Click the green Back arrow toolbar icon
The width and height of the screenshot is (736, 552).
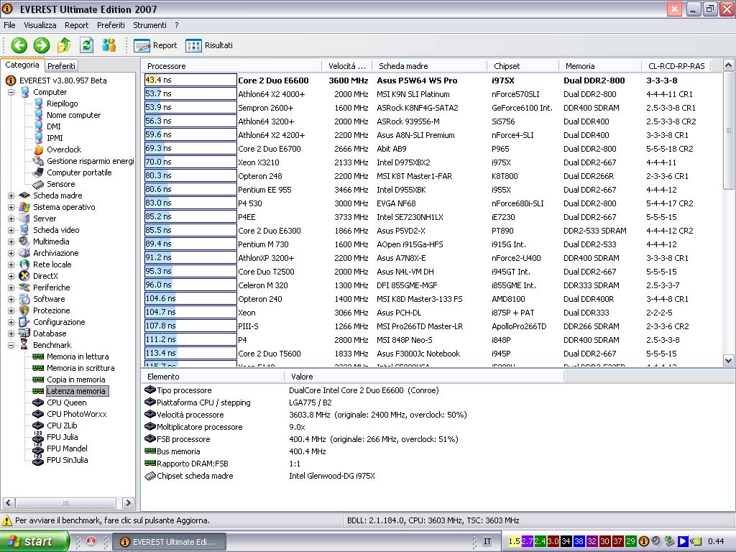point(19,45)
